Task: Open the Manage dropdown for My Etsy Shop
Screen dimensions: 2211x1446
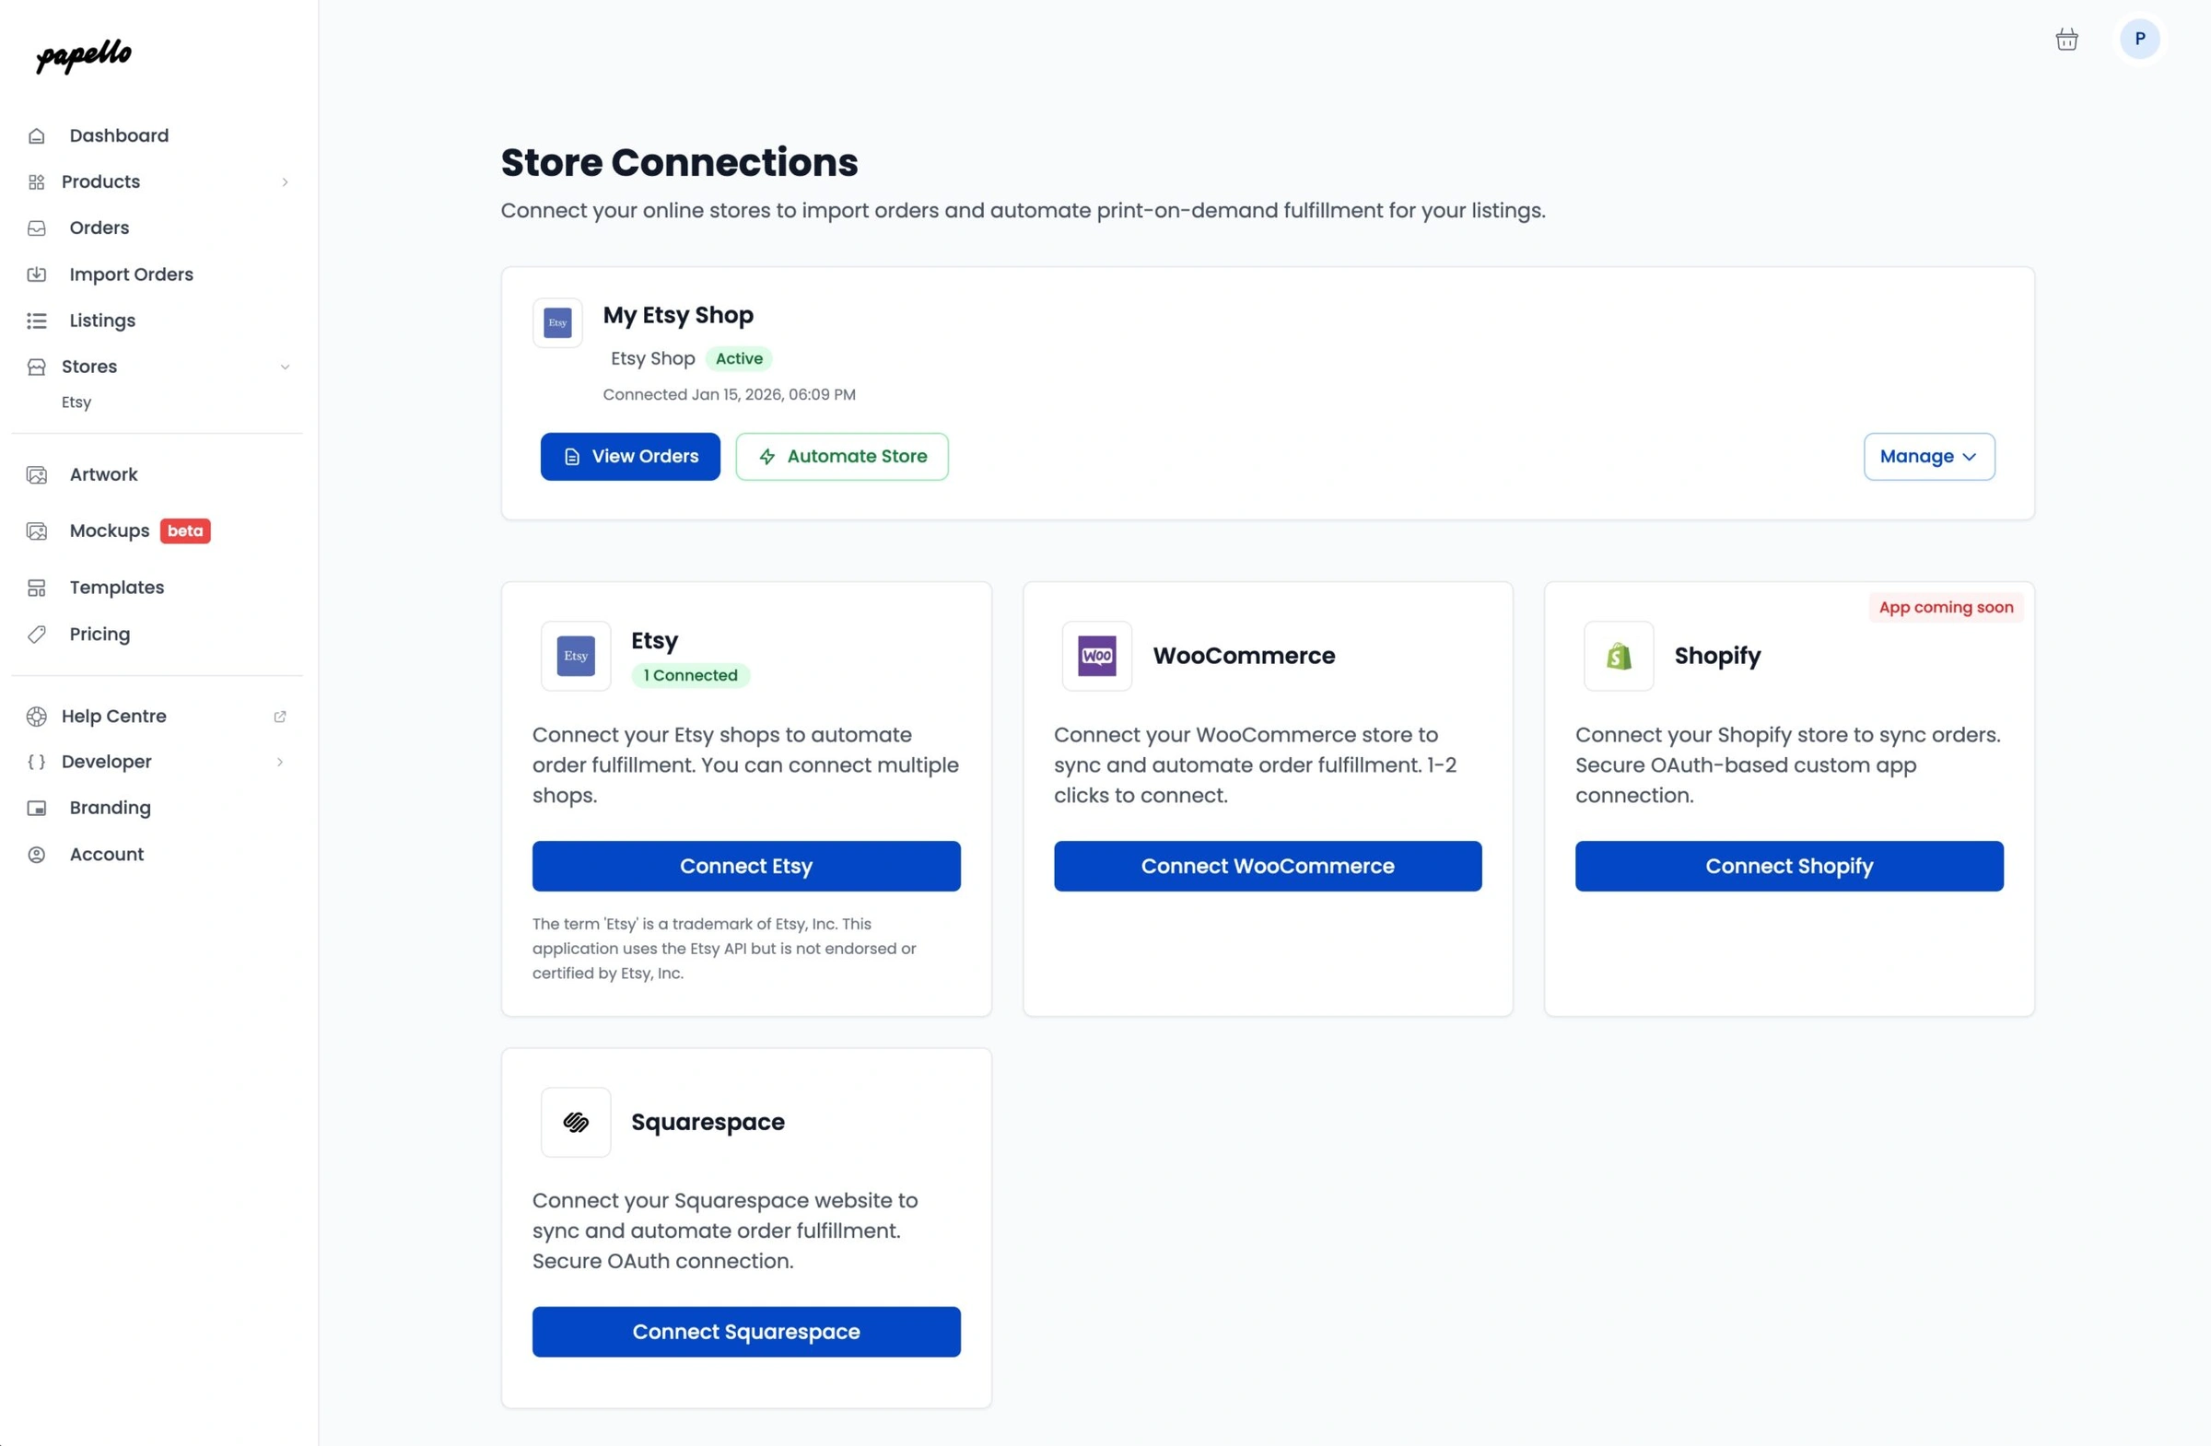Action: point(1928,456)
